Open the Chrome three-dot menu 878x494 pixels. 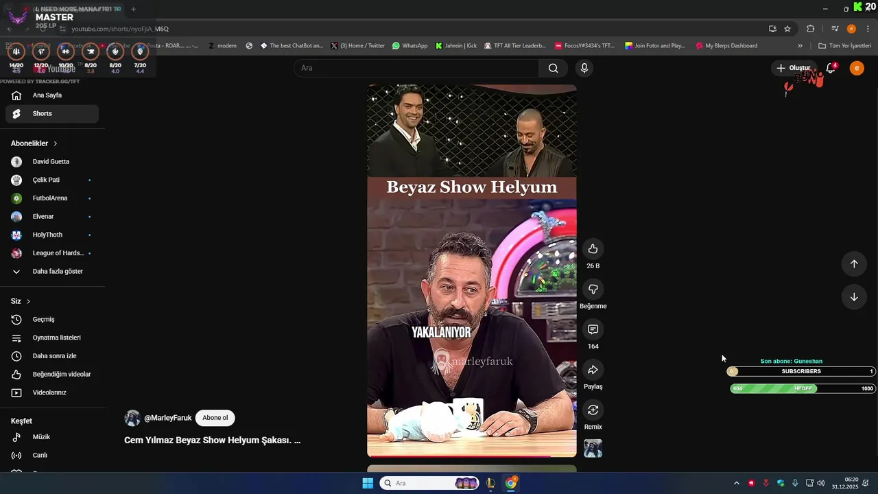[868, 29]
